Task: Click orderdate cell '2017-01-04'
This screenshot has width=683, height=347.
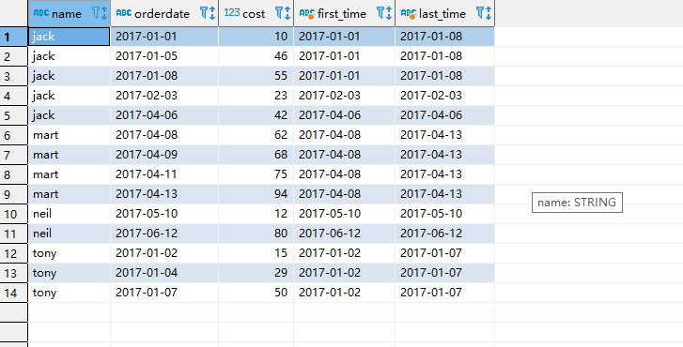Action: pos(164,273)
